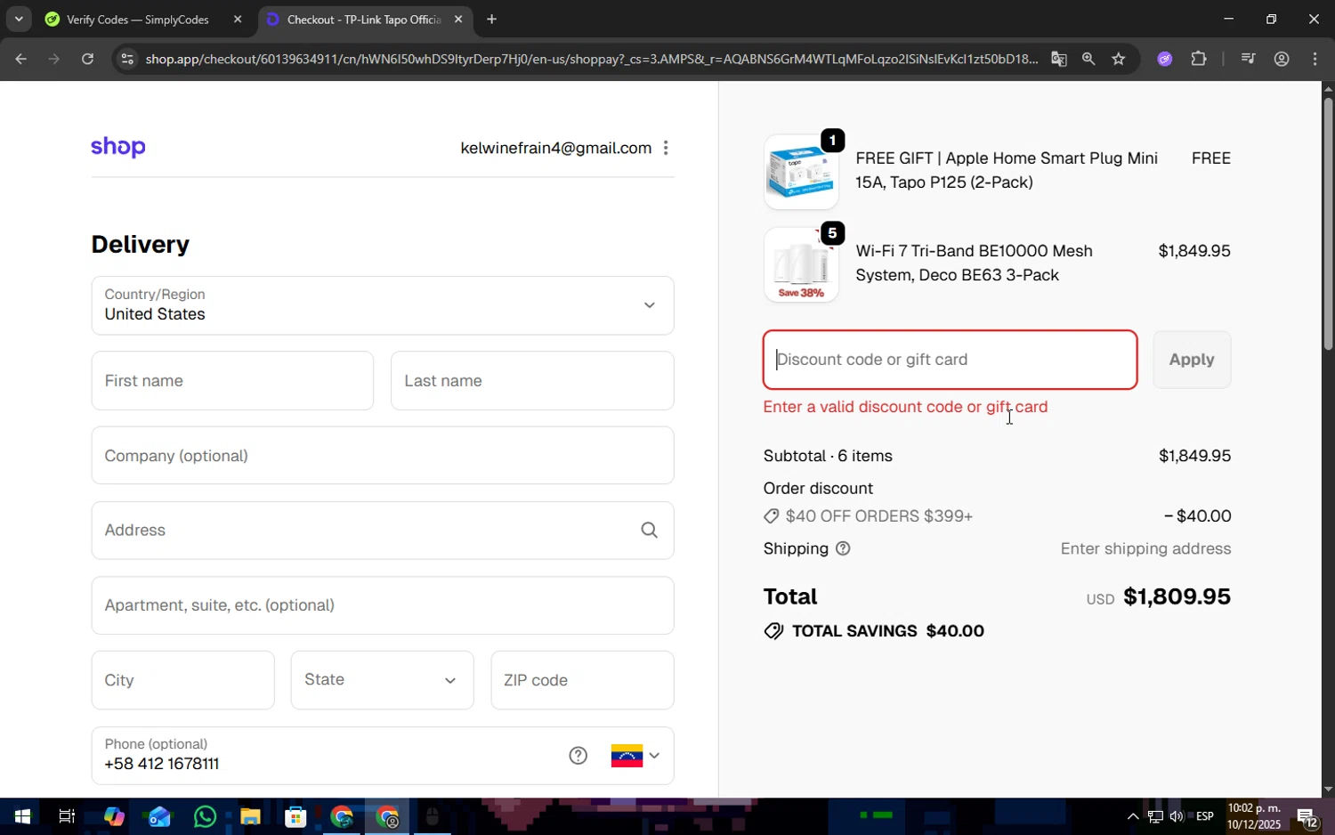Click the Apartment, suite field
The image size is (1335, 835).
(x=383, y=605)
